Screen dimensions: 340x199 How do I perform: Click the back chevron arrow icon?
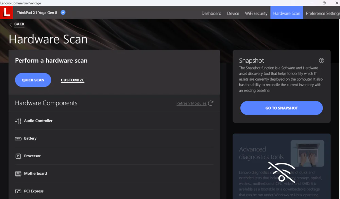[x=11, y=24]
